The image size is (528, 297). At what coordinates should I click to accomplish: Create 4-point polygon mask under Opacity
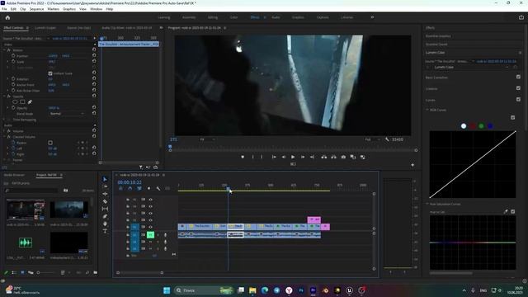click(x=22, y=101)
